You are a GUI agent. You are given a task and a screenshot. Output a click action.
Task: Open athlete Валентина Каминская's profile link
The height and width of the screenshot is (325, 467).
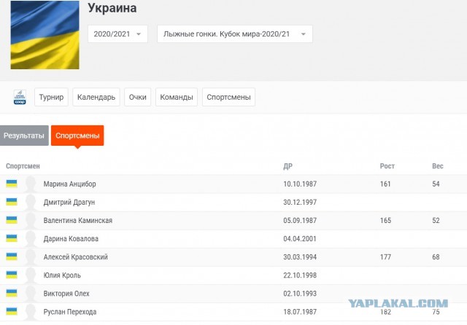point(78,221)
